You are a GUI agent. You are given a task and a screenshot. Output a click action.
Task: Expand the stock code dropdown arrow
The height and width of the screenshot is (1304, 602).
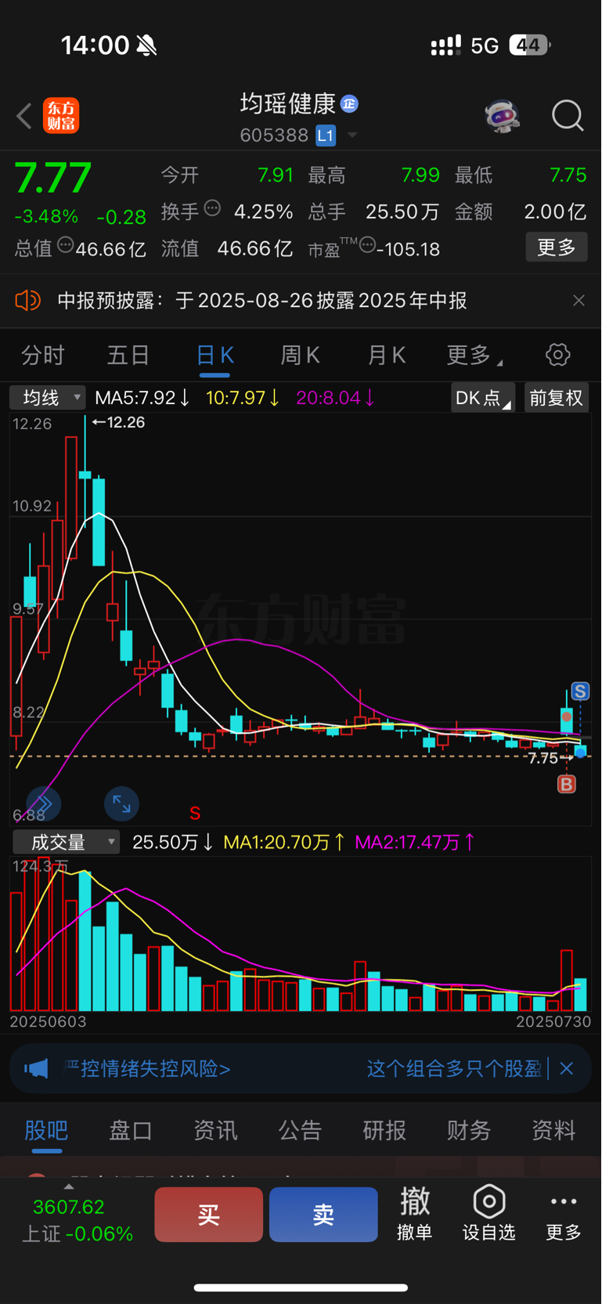pos(352,135)
